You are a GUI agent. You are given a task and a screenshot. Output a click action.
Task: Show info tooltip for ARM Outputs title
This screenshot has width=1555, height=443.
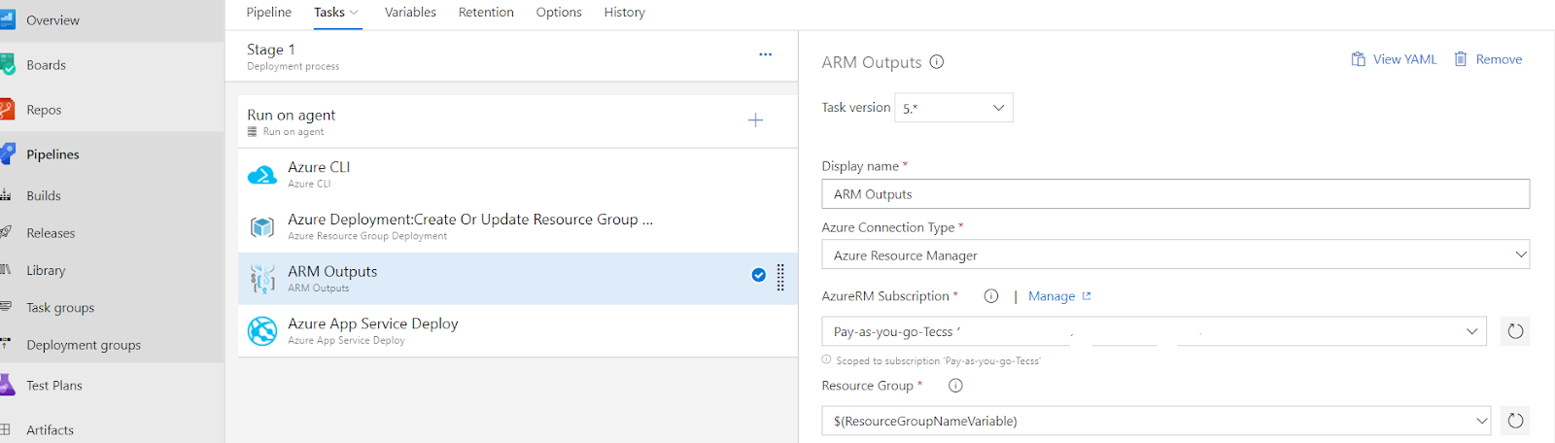click(x=937, y=62)
